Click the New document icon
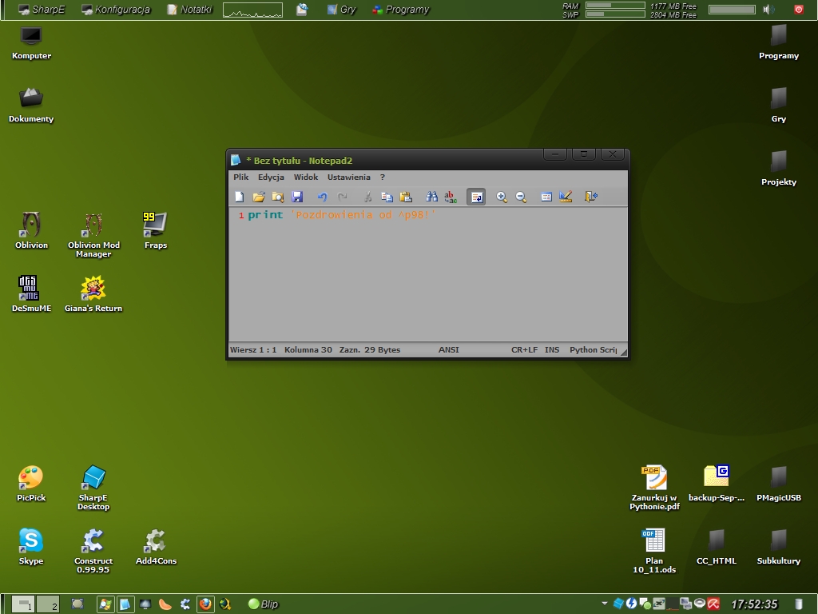 pyautogui.click(x=239, y=197)
